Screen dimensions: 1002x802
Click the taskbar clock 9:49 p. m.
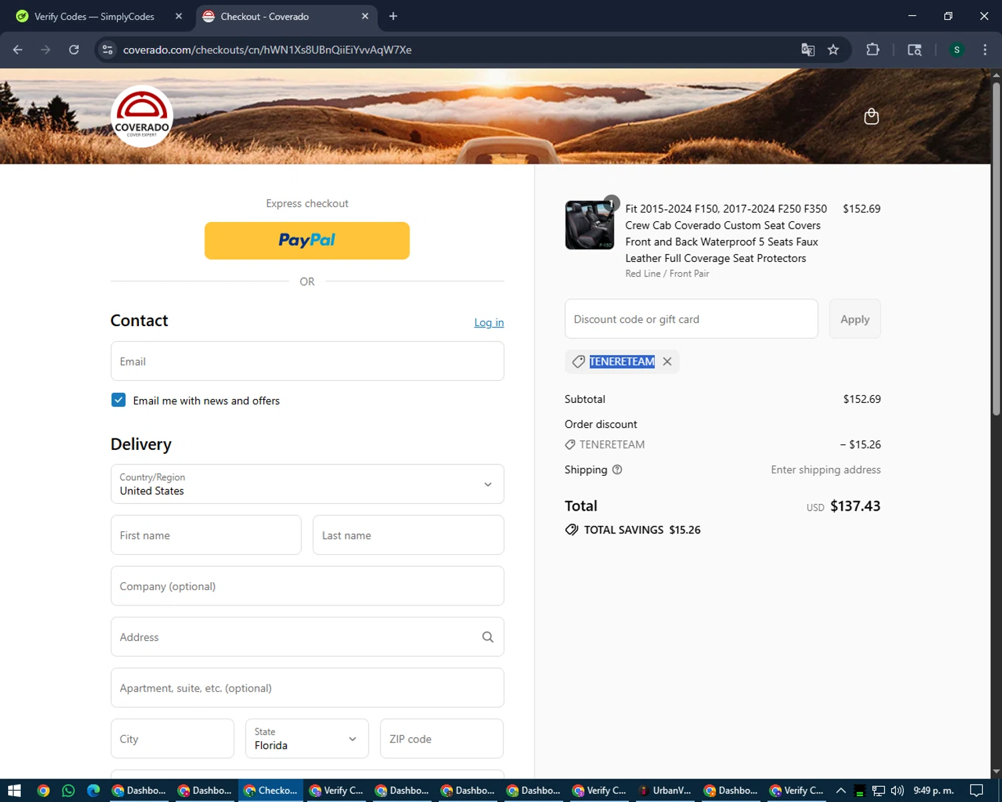point(933,791)
